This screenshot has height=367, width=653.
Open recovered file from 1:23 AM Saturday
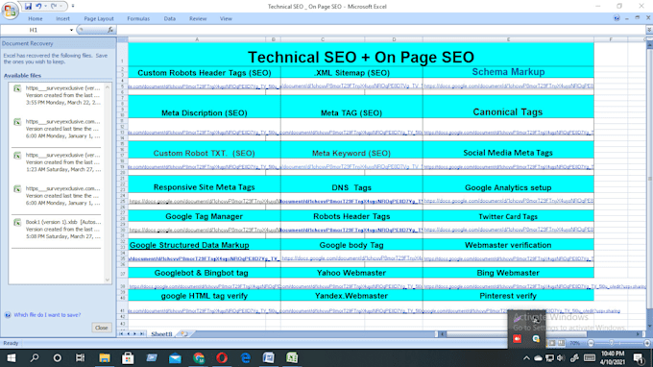[x=58, y=162]
